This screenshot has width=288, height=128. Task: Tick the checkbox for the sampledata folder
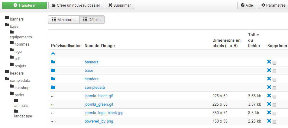[x=274, y=88]
